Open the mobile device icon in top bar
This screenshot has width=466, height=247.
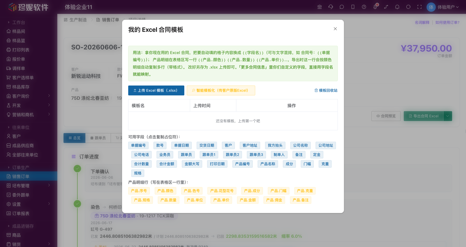click(x=353, y=7)
